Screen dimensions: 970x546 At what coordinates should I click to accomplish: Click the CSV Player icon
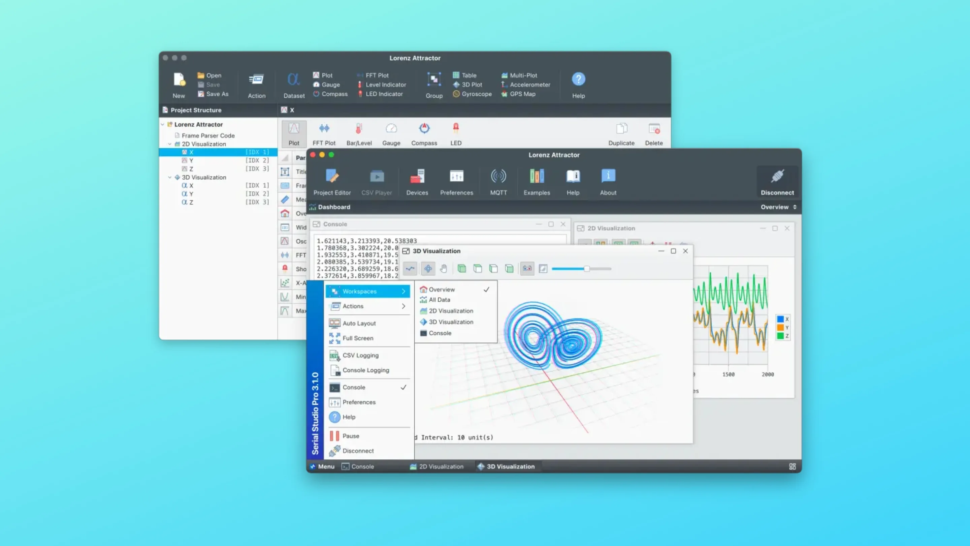click(377, 182)
